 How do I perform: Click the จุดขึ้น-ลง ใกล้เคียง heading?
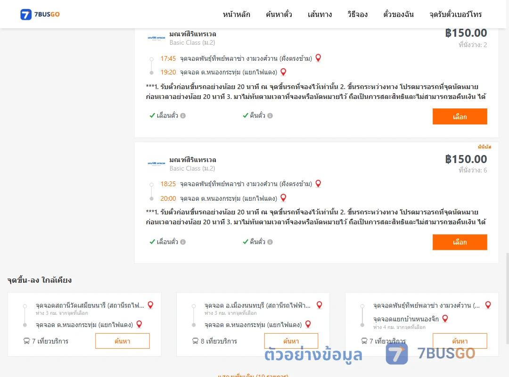[40, 280]
